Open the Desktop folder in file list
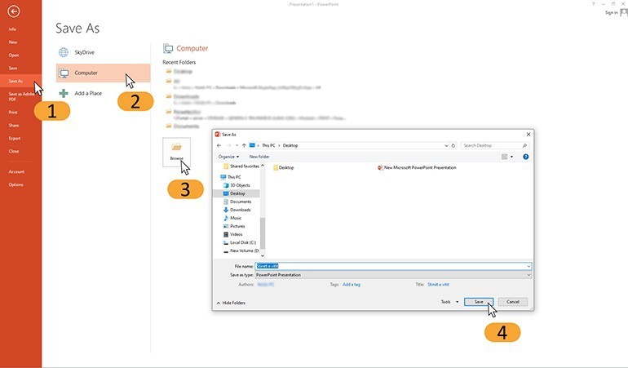 [283, 167]
